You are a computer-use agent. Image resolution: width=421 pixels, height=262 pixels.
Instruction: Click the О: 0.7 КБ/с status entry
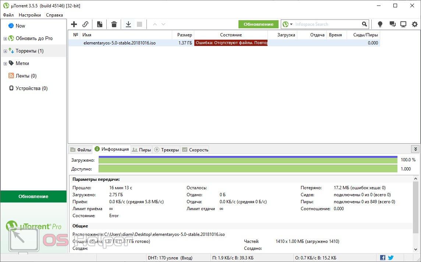315,258
